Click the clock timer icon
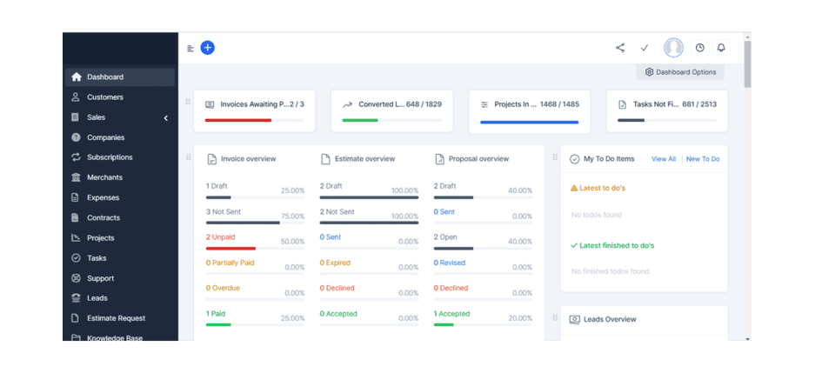 pyautogui.click(x=699, y=48)
